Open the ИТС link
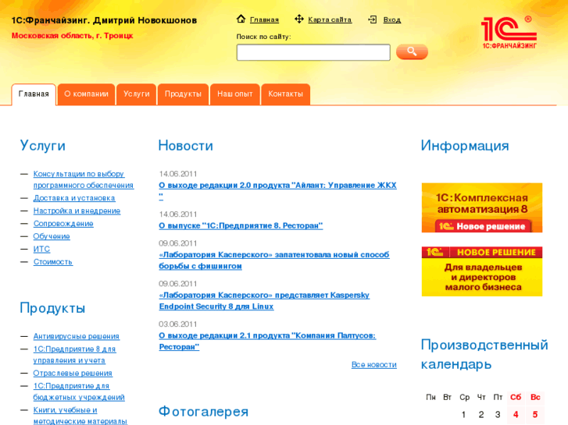Image resolution: width=568 pixels, height=425 pixels. coord(41,249)
